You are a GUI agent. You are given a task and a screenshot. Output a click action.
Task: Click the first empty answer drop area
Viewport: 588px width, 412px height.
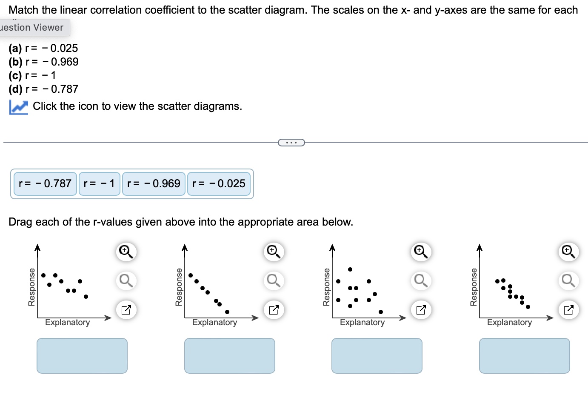82,356
